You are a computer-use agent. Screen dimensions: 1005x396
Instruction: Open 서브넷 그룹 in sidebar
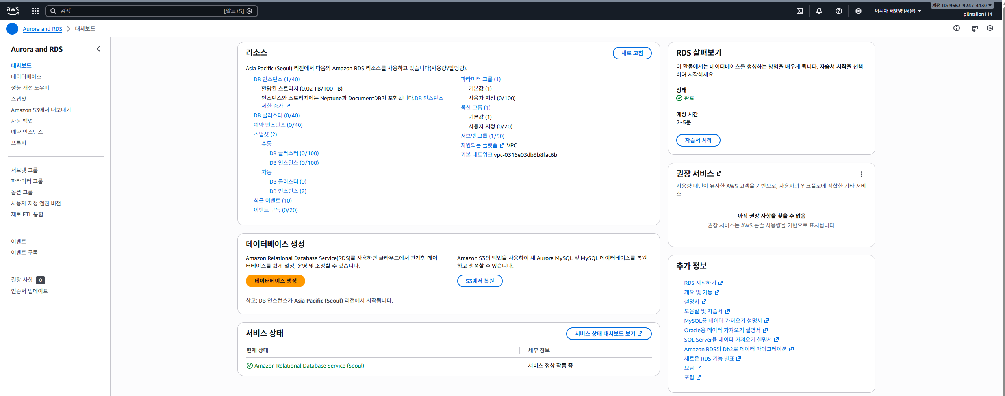point(24,170)
